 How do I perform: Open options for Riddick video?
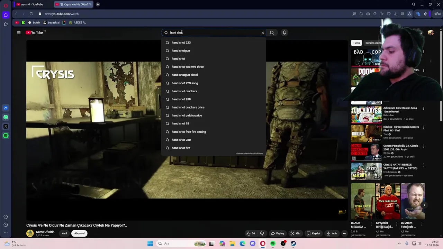tap(424, 127)
